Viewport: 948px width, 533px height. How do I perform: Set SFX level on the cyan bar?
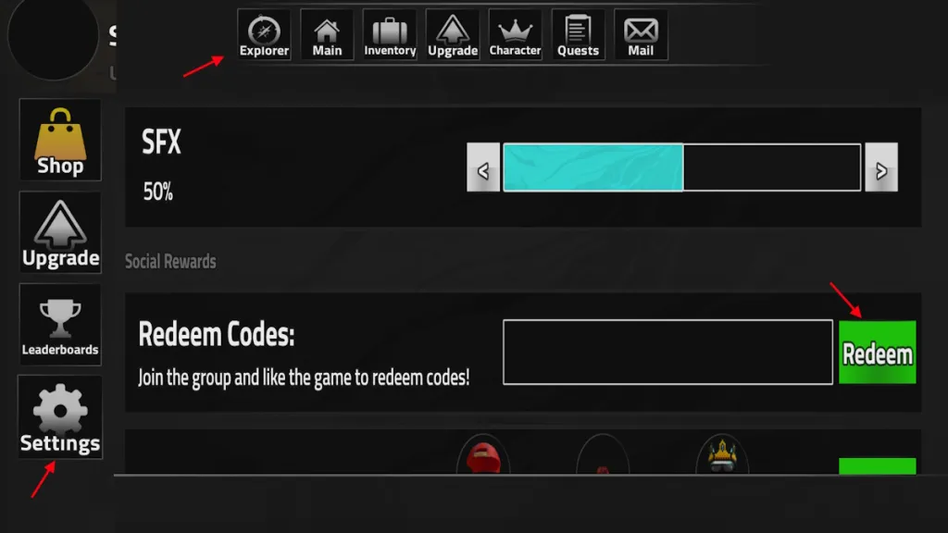coord(682,167)
